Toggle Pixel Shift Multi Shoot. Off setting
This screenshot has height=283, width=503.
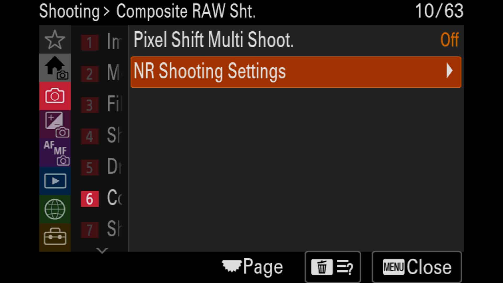pos(296,40)
